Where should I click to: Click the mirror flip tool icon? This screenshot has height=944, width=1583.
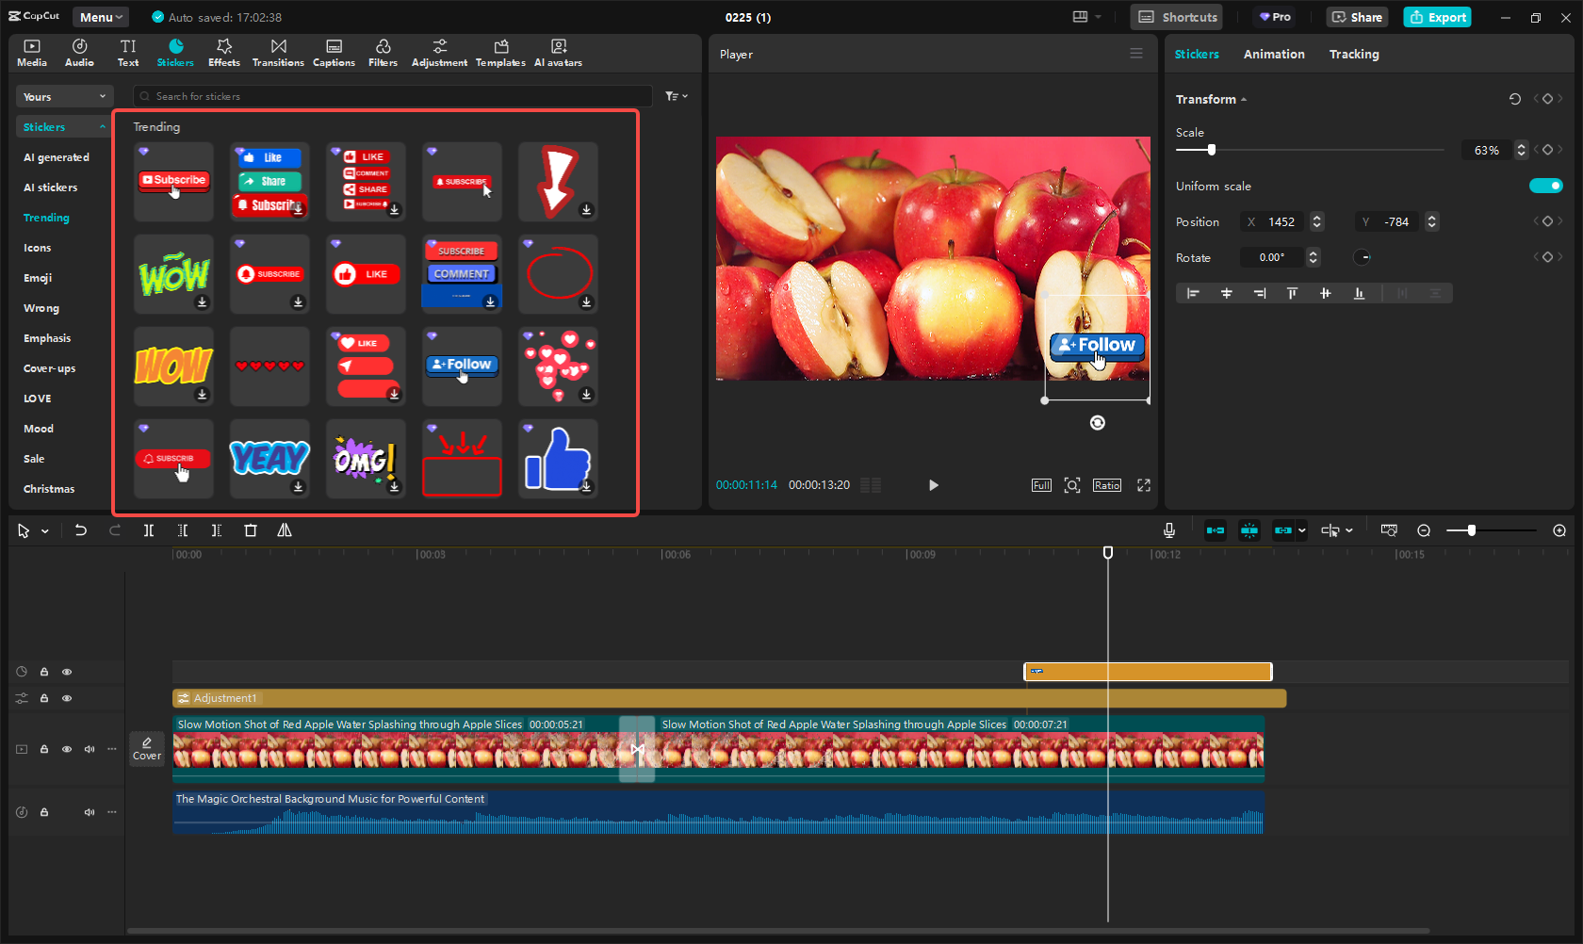coord(285,530)
